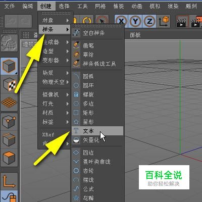Select 文本 text spline entry

(x=97, y=131)
